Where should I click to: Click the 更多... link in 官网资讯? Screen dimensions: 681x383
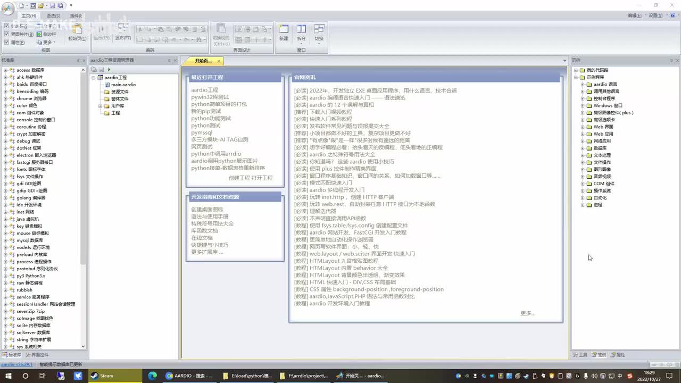pos(528,313)
